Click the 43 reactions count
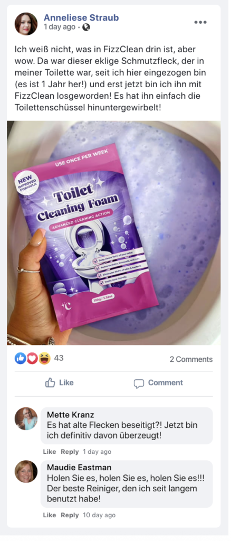 tap(59, 358)
